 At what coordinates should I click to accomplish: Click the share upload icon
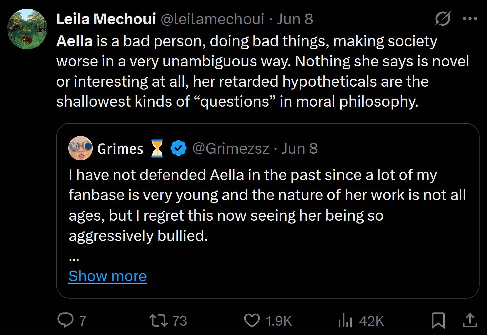[x=470, y=320]
